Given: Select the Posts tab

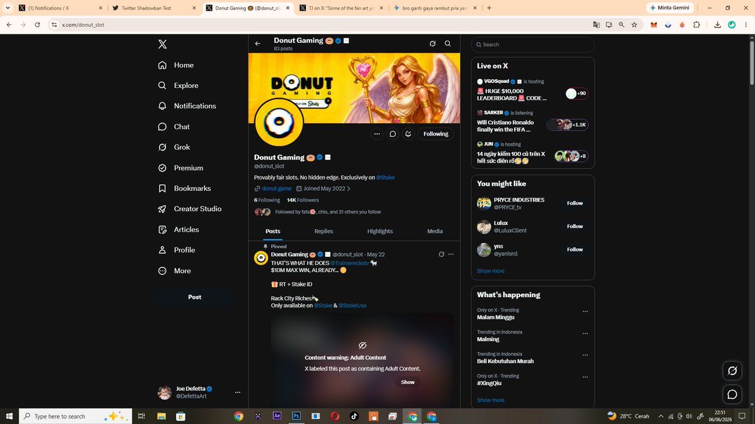Looking at the screenshot, I should click(x=272, y=231).
